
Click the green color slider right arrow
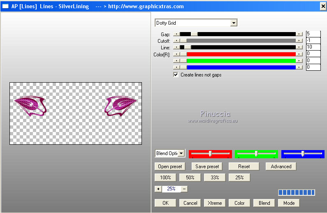coord(299,61)
